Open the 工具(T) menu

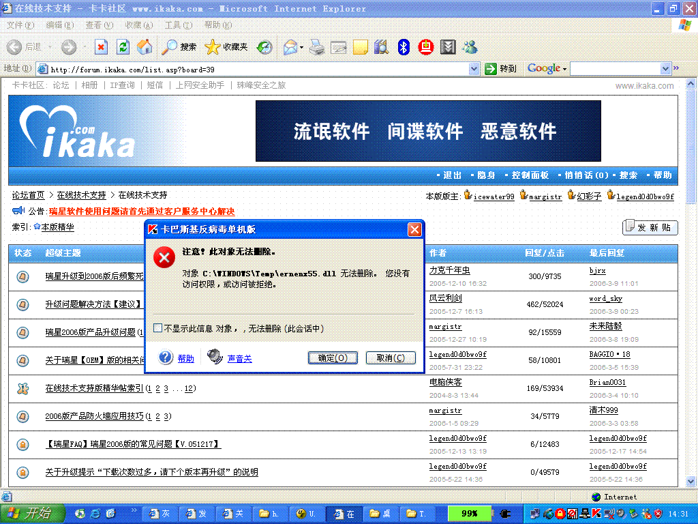[x=178, y=25]
